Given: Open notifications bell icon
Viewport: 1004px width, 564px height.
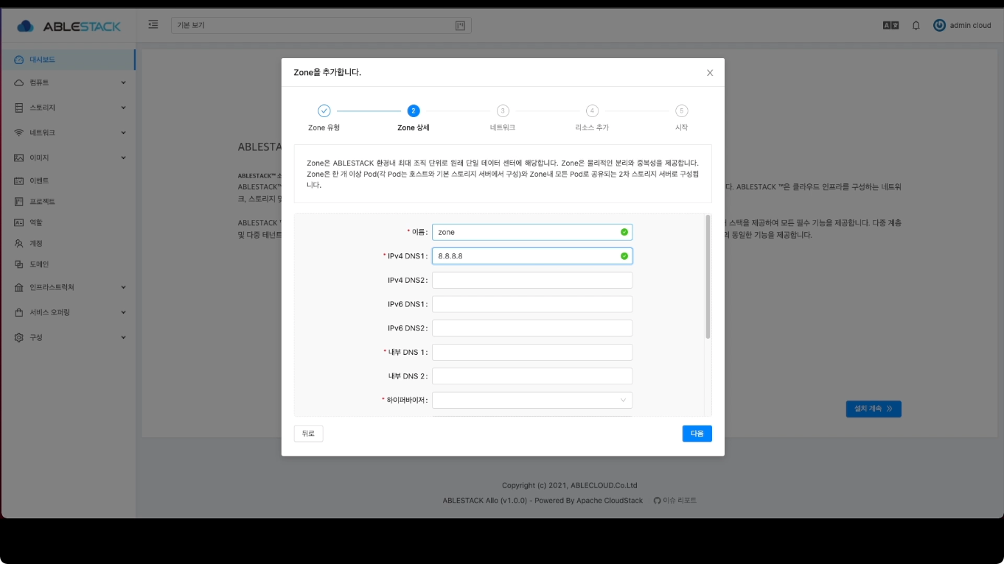Looking at the screenshot, I should click(x=916, y=25).
